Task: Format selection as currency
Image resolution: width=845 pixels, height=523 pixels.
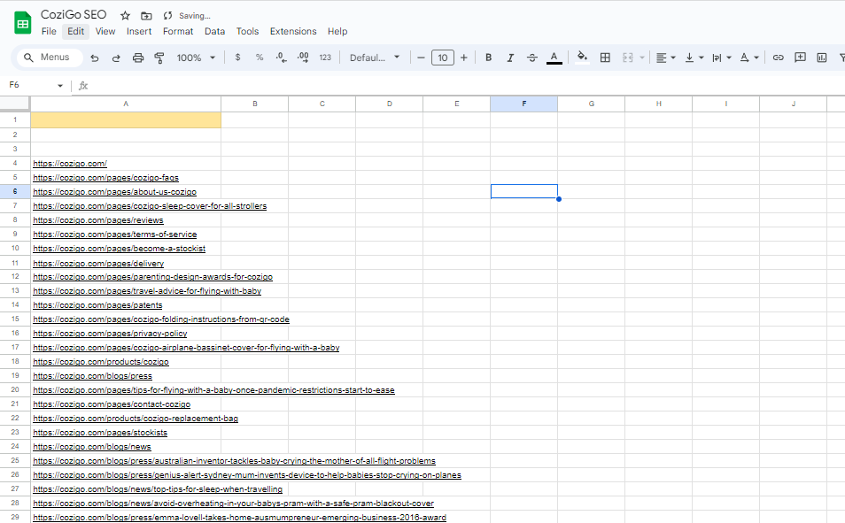Action: pyautogui.click(x=236, y=57)
